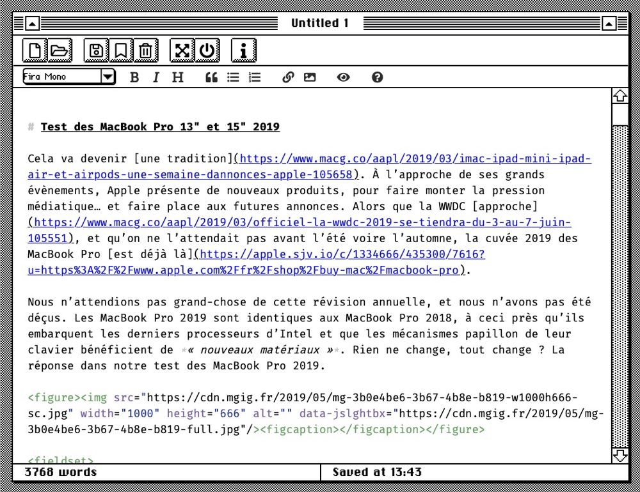640x492 pixels.
Task: Toggle the preview with the eye icon
Action: (x=343, y=77)
